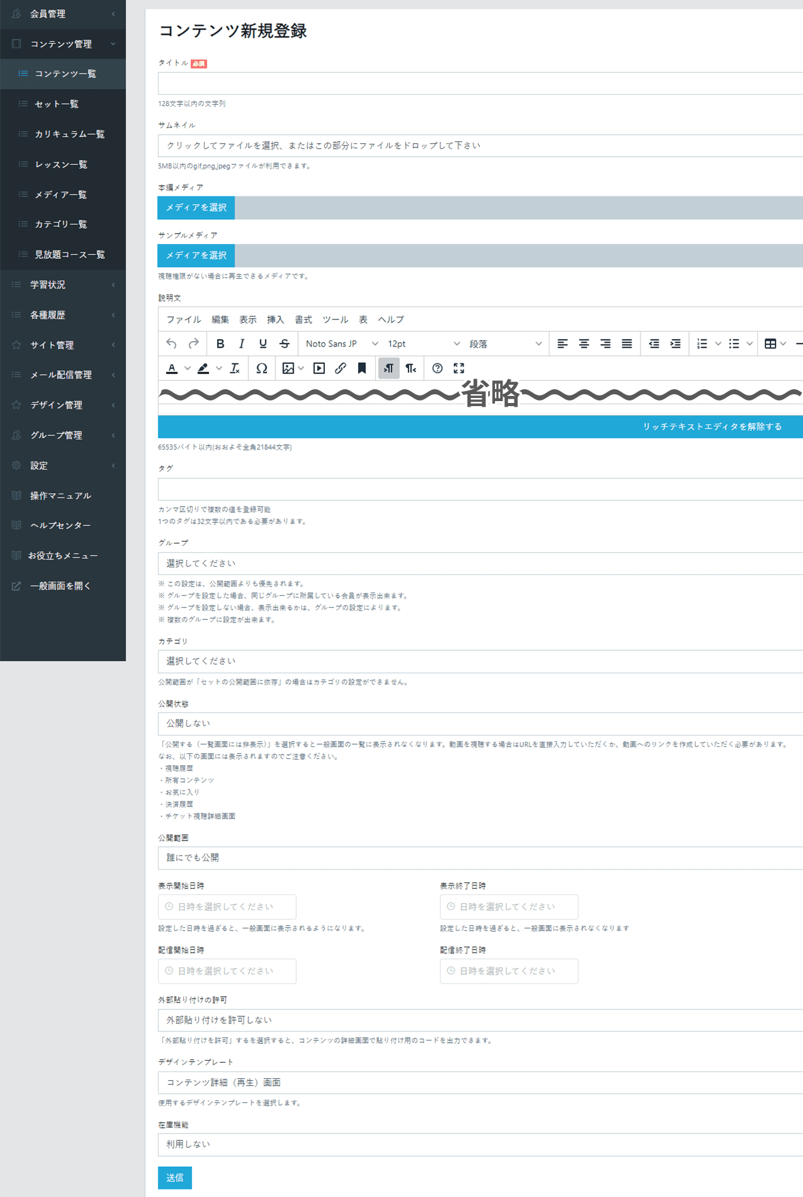Open 見放題コース一覧 in the sidebar

(x=63, y=255)
